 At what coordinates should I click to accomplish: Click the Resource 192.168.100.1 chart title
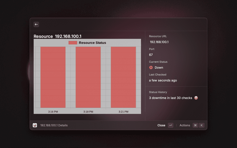(57, 36)
